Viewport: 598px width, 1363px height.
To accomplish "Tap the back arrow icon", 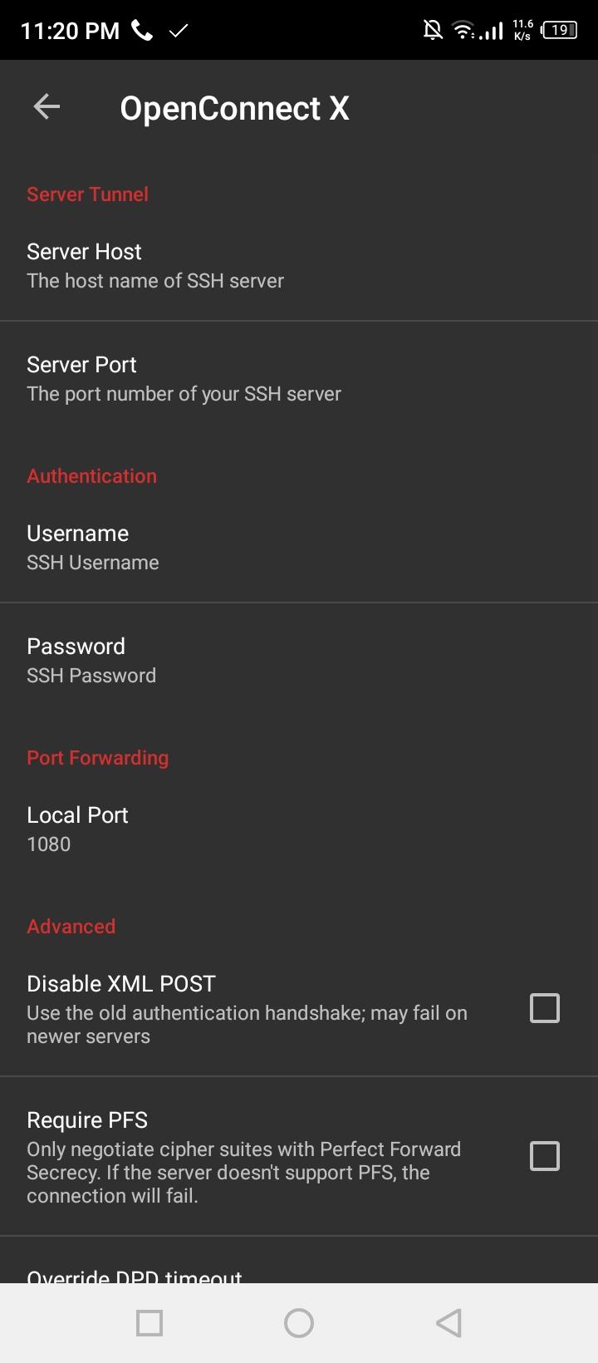I will click(47, 106).
